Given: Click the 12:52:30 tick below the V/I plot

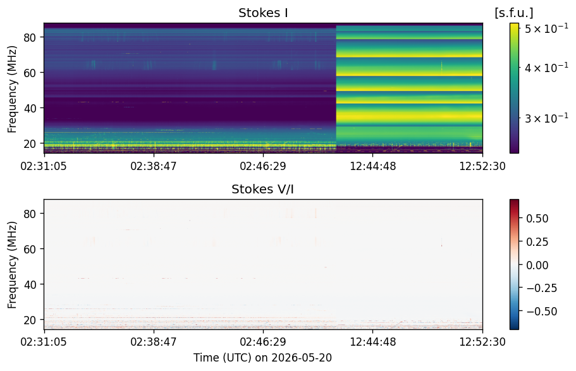Looking at the screenshot, I should pyautogui.click(x=482, y=342).
